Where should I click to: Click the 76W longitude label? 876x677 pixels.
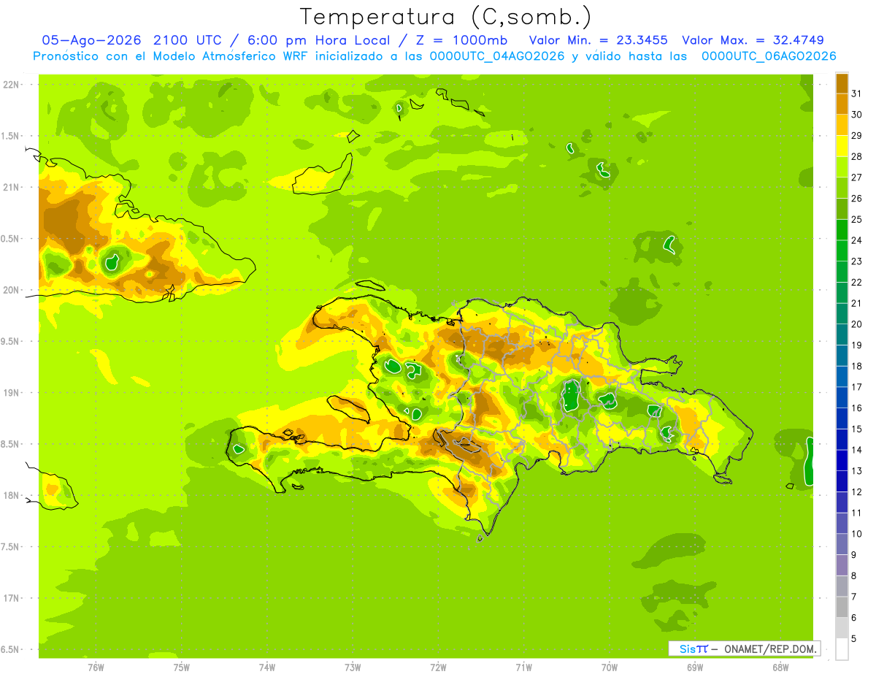point(96,668)
